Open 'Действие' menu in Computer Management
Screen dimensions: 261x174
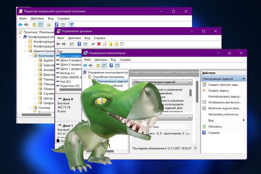point(101,60)
